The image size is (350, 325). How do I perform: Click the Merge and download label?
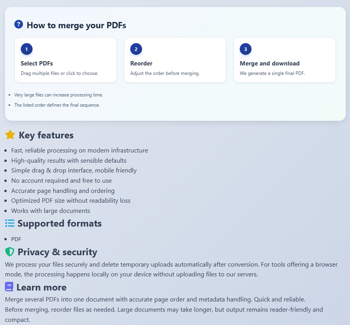click(x=269, y=63)
